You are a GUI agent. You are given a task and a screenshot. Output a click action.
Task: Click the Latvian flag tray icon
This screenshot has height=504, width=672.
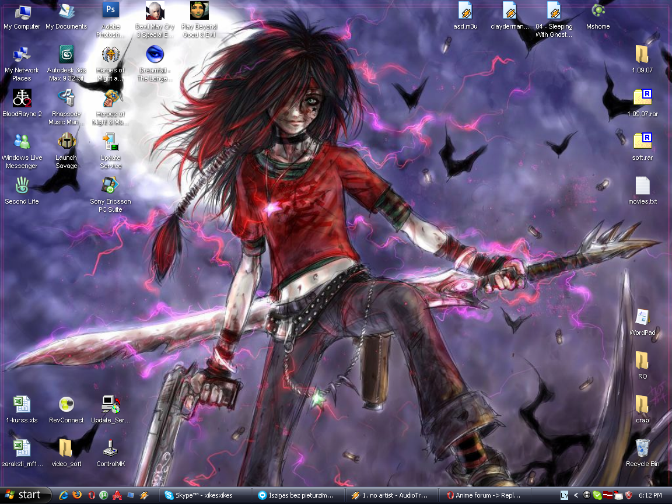click(608, 495)
